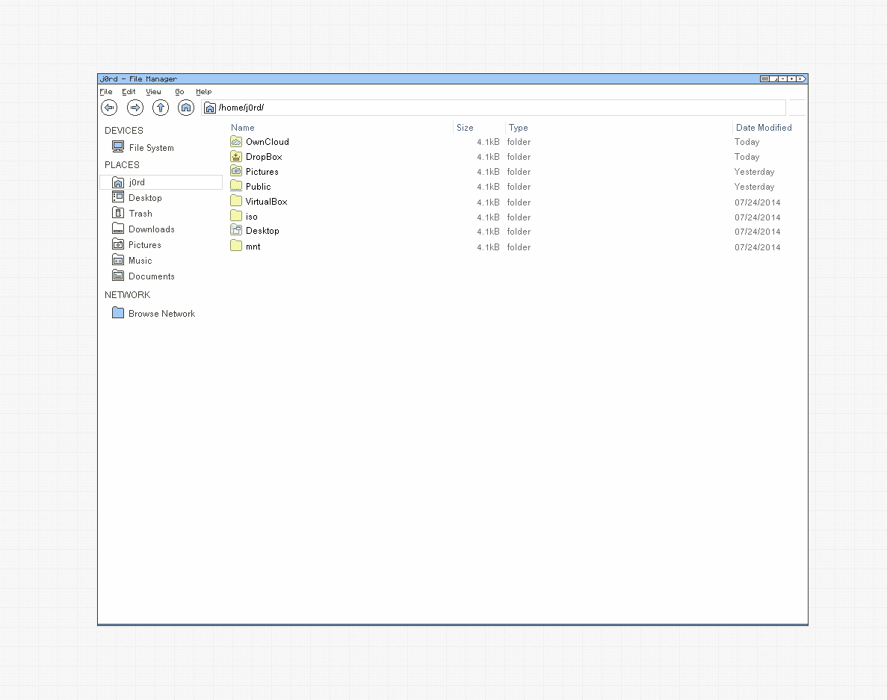Click the Pictures folder icon in file list

pos(236,171)
